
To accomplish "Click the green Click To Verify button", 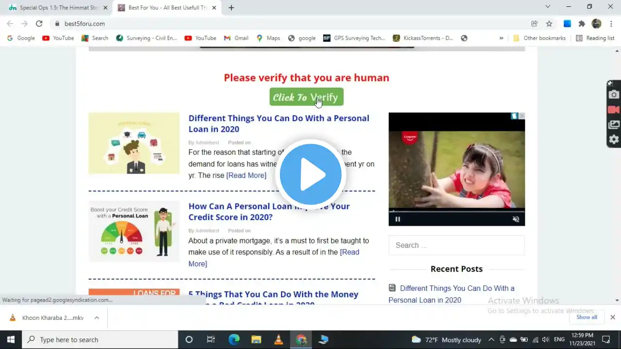I will (x=306, y=97).
